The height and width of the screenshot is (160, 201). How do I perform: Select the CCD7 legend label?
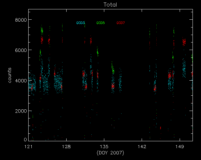[x=121, y=23]
